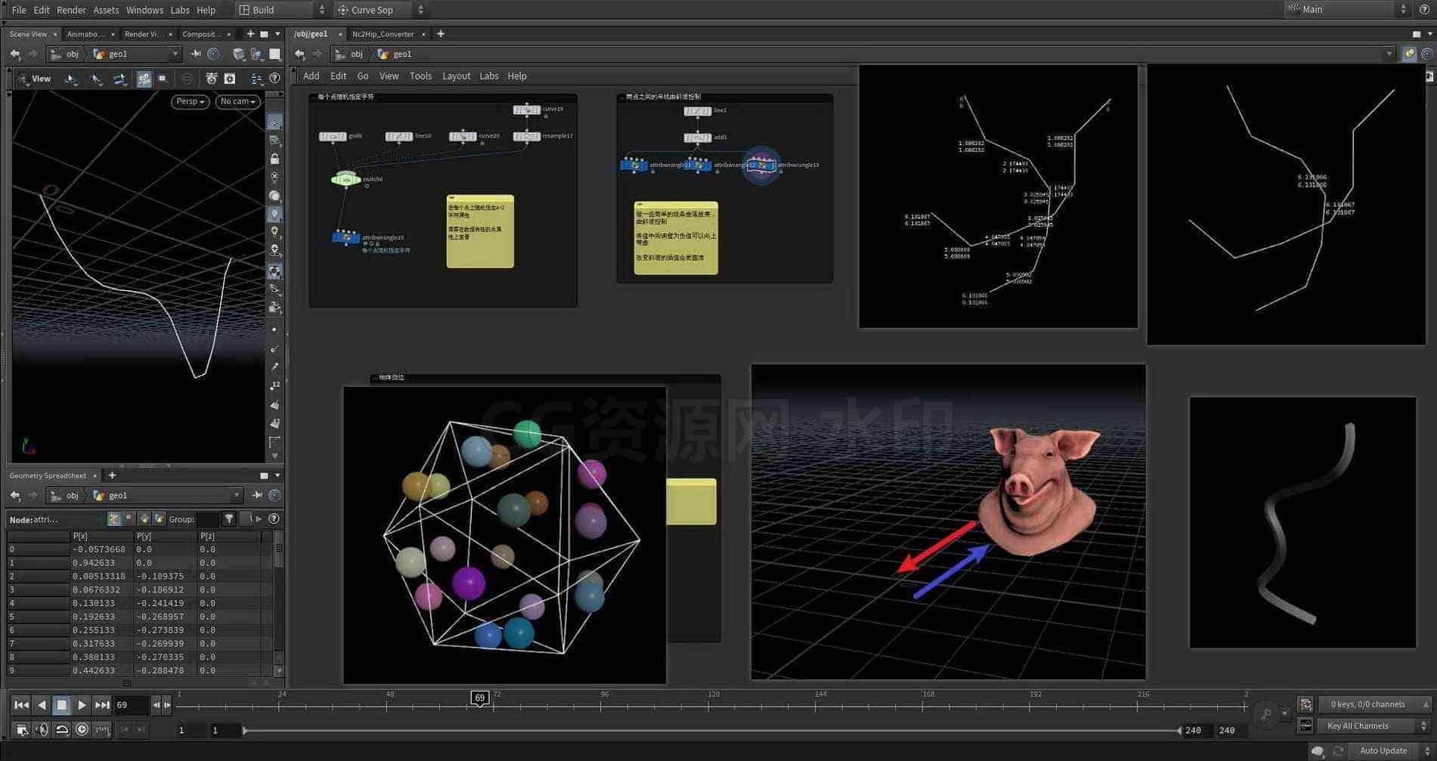Click the yellow sticky note under attribwrangle11
This screenshot has width=1437, height=761.
pyautogui.click(x=676, y=238)
